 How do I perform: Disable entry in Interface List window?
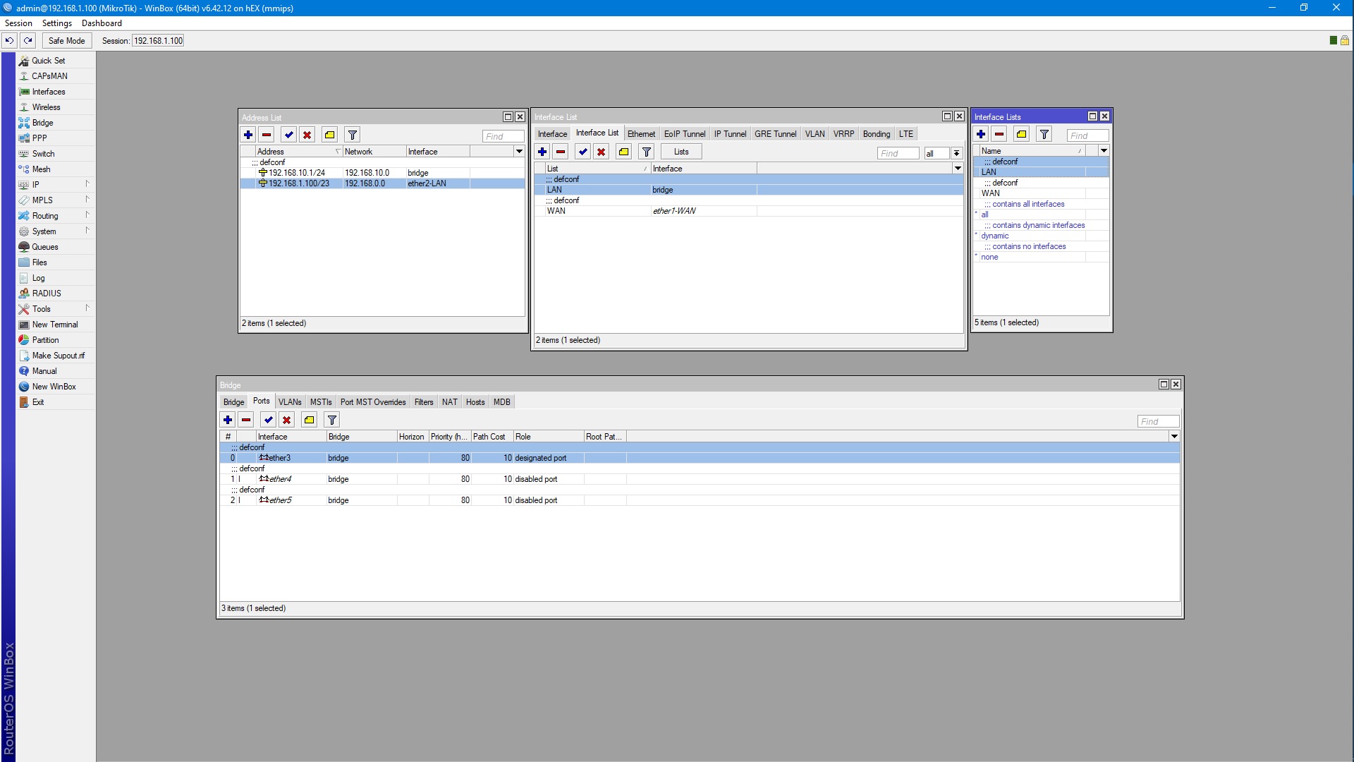602,152
